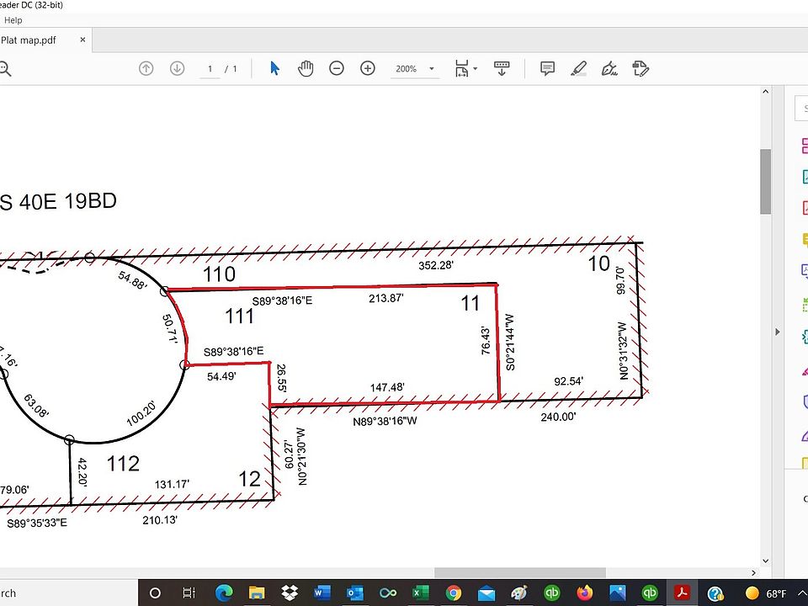Launch Google Chrome from taskbar
Image resolution: width=808 pixels, height=606 pixels.
pyautogui.click(x=454, y=593)
